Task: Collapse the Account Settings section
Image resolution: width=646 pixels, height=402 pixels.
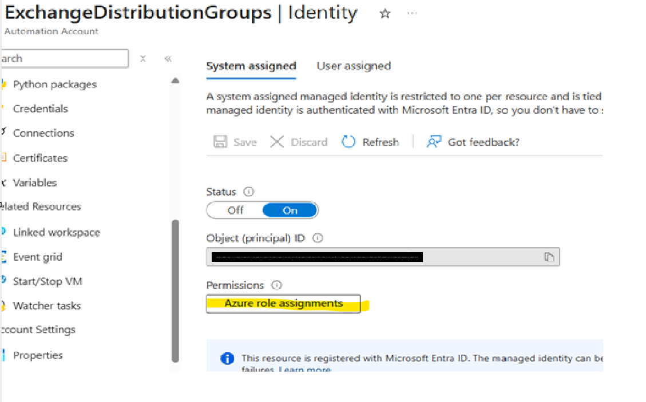Action: [x=38, y=329]
